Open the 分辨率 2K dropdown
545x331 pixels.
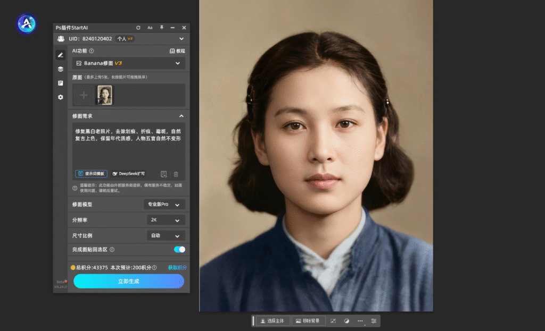[x=166, y=220]
